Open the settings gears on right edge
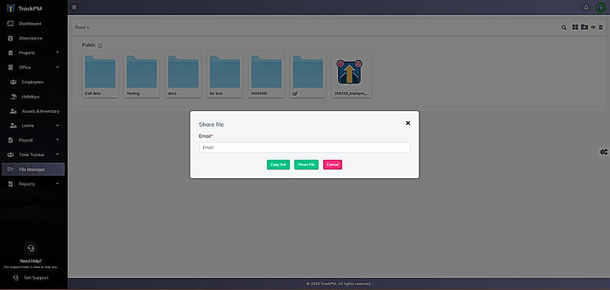 (x=604, y=152)
